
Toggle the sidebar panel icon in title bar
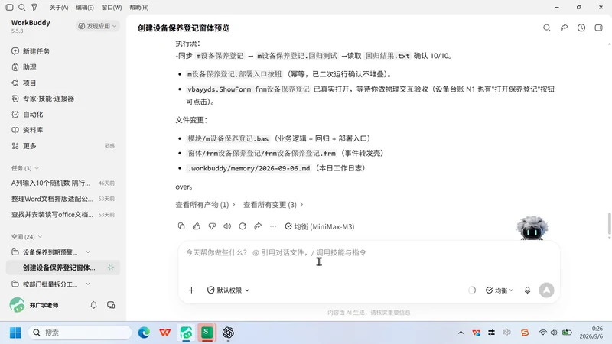coord(9,7)
